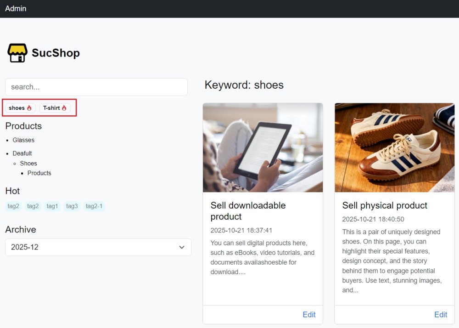Open the Admin link in top bar
Image resolution: width=459 pixels, height=328 pixels.
tap(16, 9)
